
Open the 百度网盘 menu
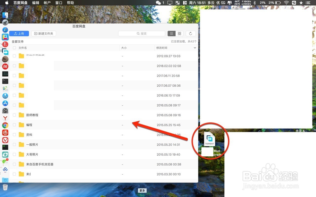pyautogui.click(x=20, y=3)
